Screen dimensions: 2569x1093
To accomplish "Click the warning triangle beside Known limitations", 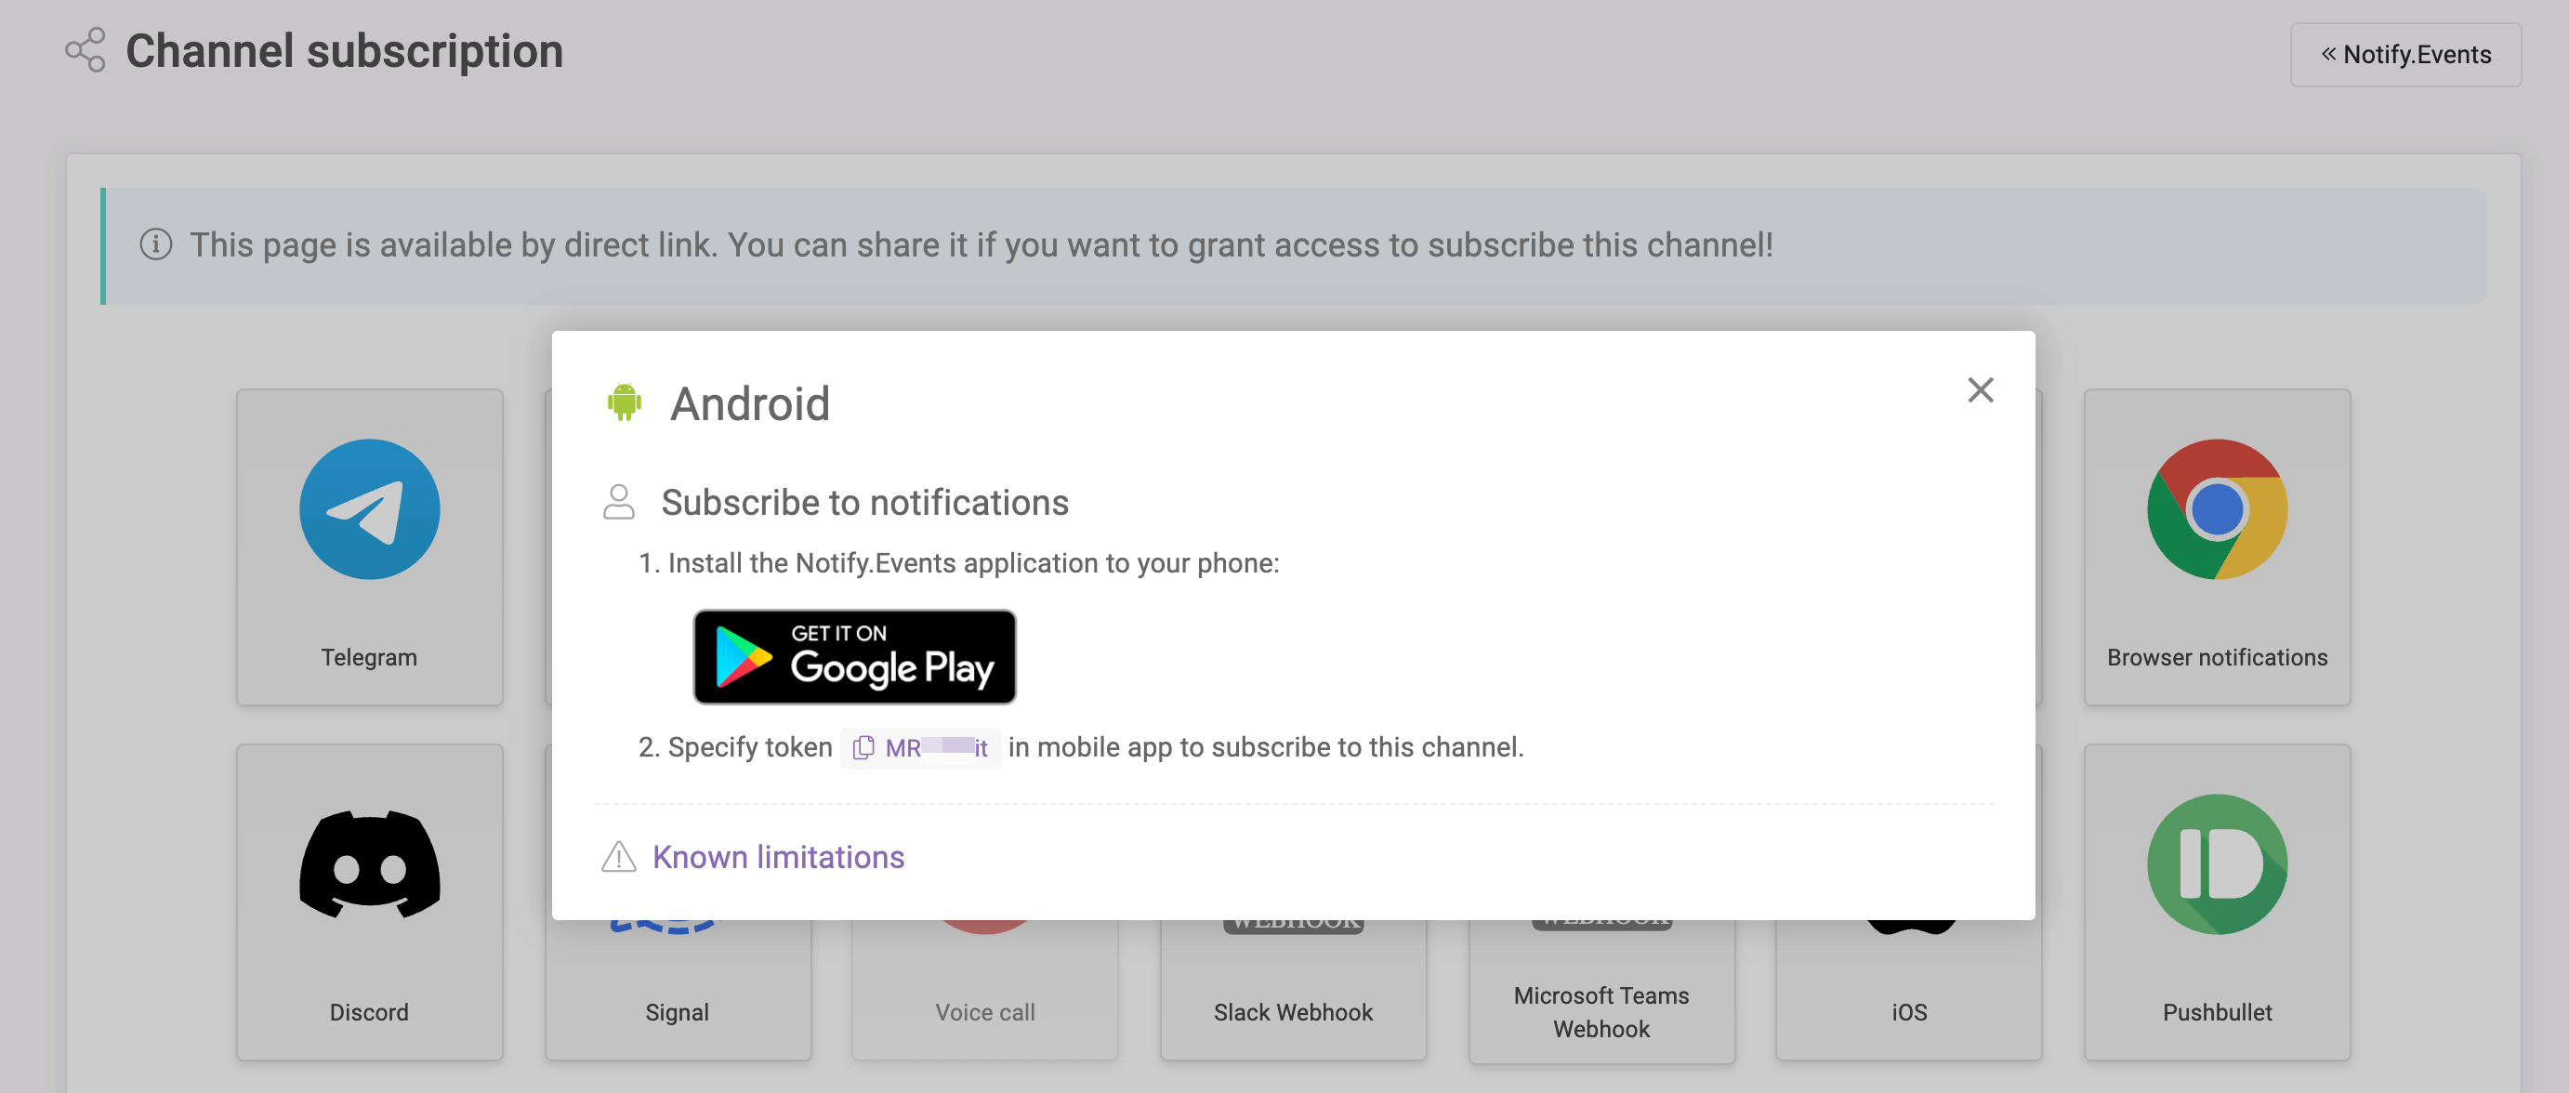I will point(618,857).
